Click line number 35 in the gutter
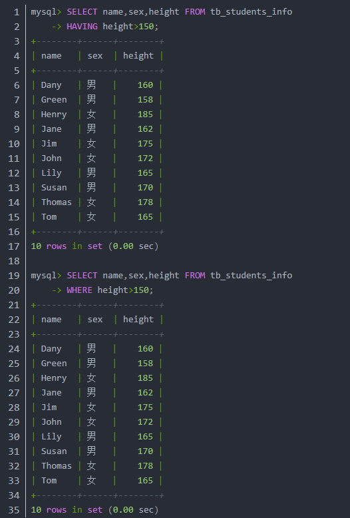 coord(14,510)
